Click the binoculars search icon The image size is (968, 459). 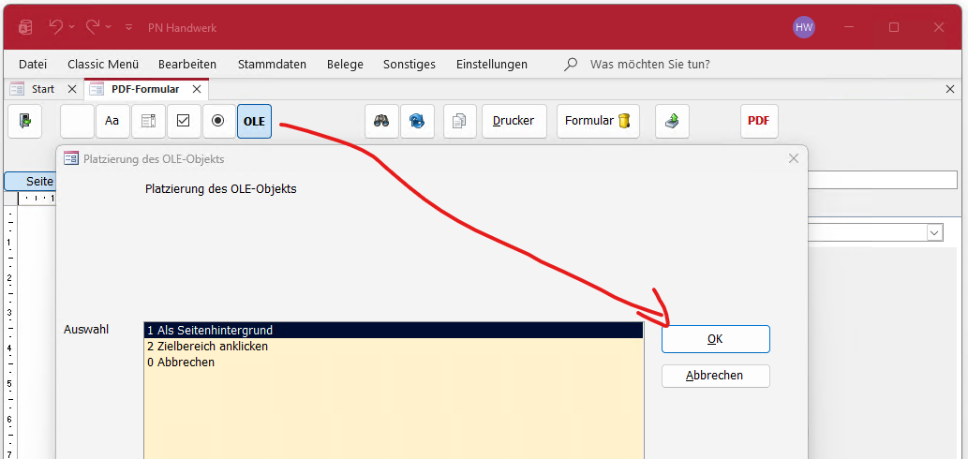(381, 121)
